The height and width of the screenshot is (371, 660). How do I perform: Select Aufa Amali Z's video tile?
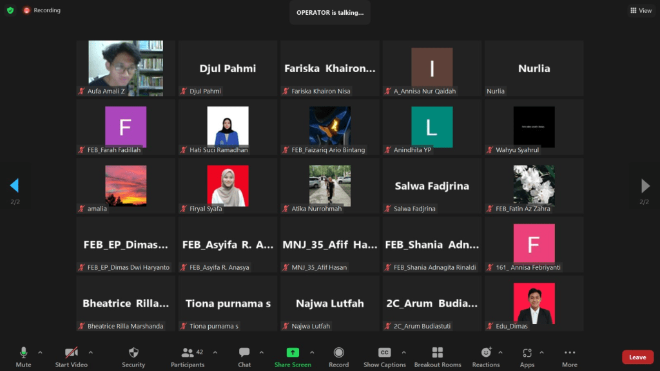click(126, 68)
